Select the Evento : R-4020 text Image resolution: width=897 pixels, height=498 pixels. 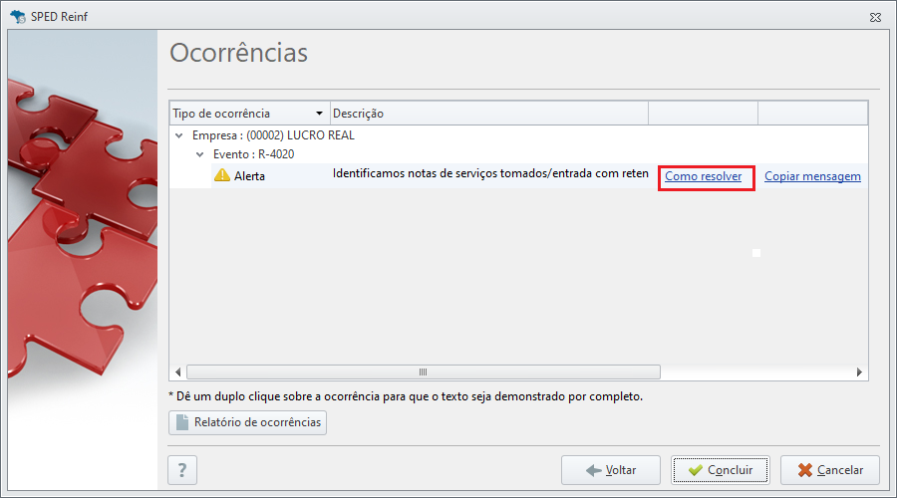pyautogui.click(x=253, y=154)
